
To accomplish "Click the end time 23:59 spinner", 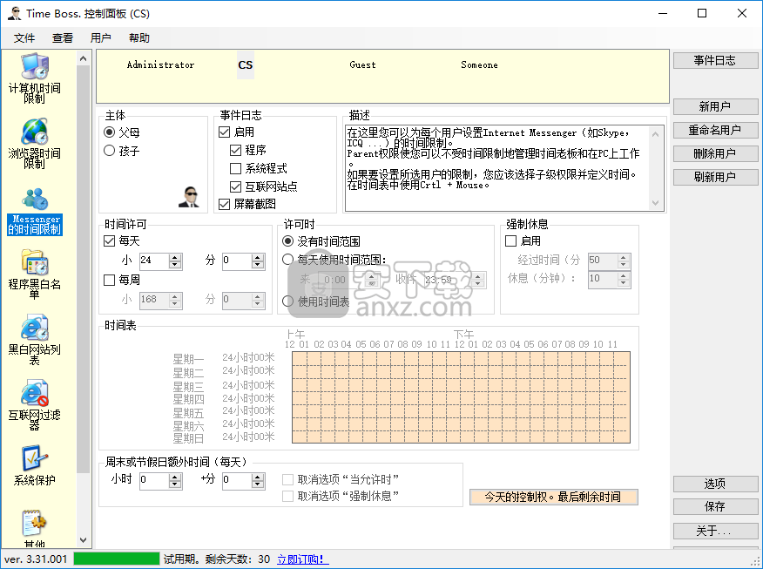I will 478,280.
